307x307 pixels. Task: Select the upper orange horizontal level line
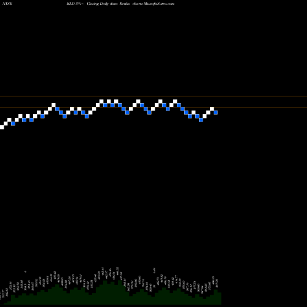[153, 96]
